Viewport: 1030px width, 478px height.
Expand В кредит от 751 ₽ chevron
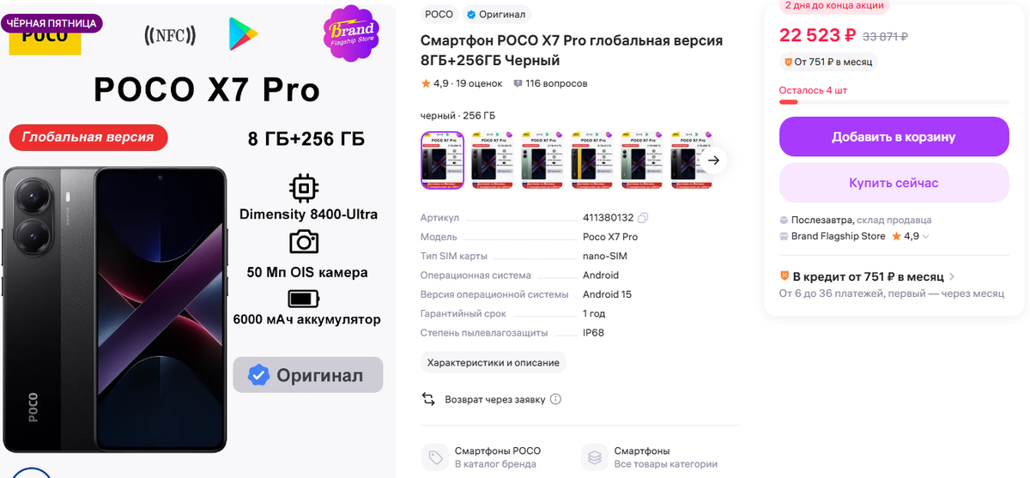[953, 277]
